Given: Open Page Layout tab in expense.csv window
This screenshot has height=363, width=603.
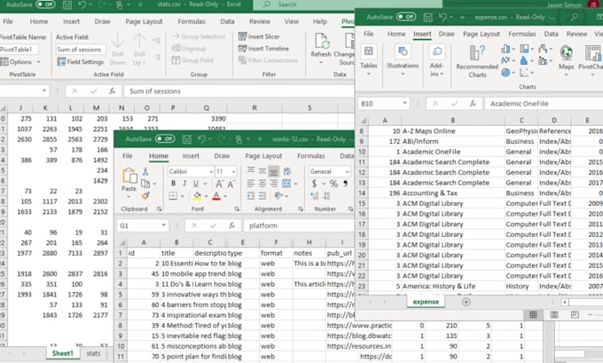Looking at the screenshot, I should [482, 34].
